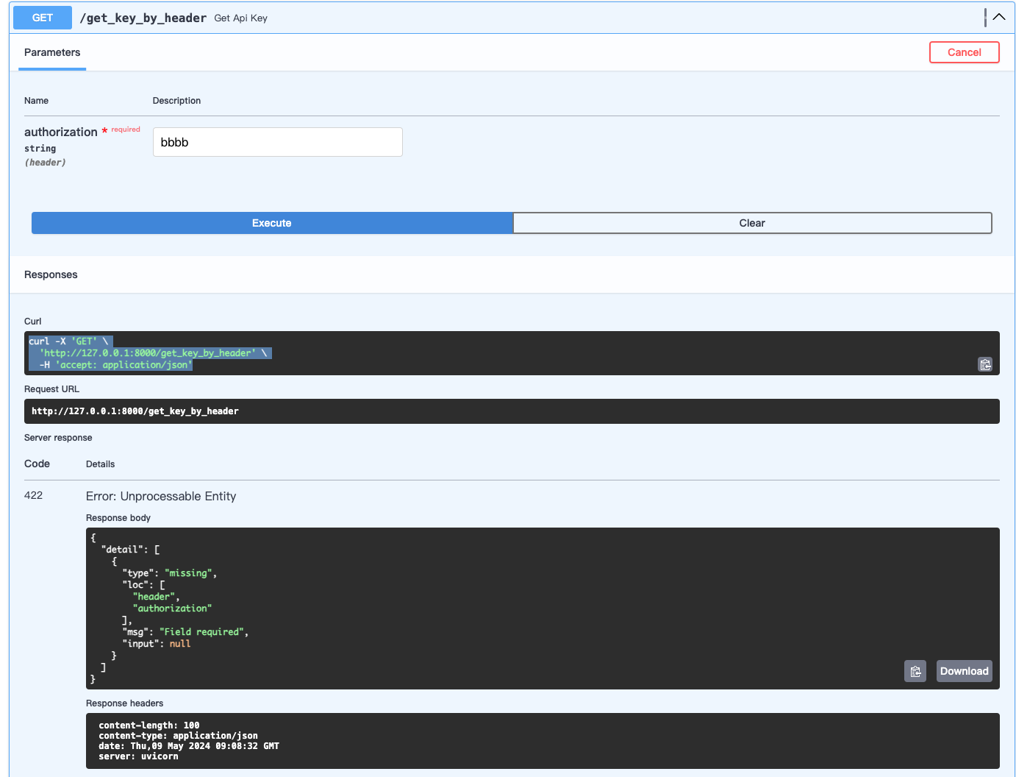Click the Response headers label
Screen dimensions: 1016x777
[x=125, y=703]
